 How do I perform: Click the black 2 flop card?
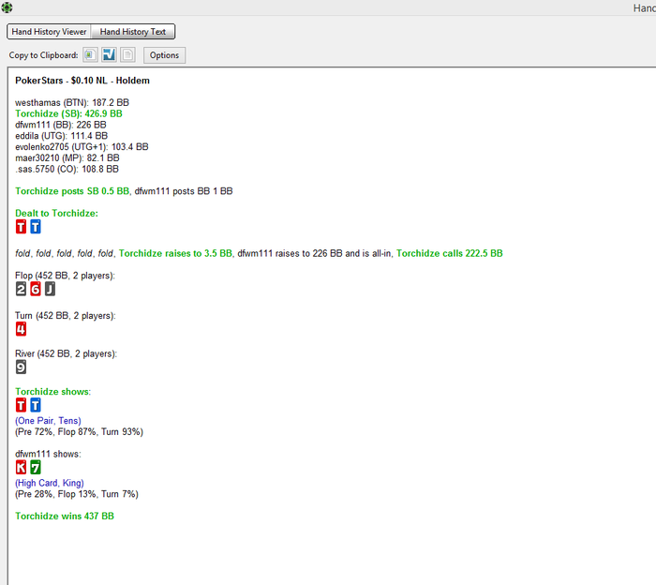[x=21, y=289]
